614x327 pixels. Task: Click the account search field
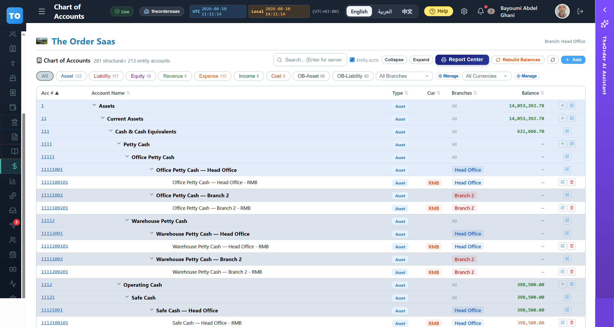pos(310,60)
